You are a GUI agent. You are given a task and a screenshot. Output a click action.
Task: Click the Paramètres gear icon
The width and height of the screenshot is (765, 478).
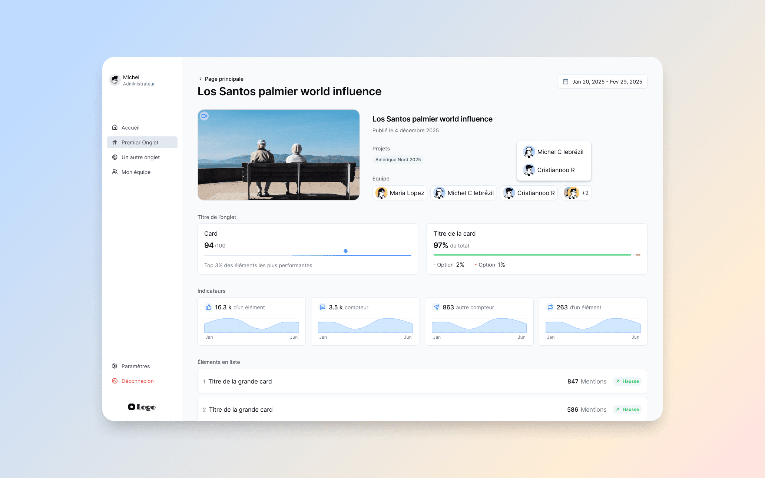[x=115, y=366]
